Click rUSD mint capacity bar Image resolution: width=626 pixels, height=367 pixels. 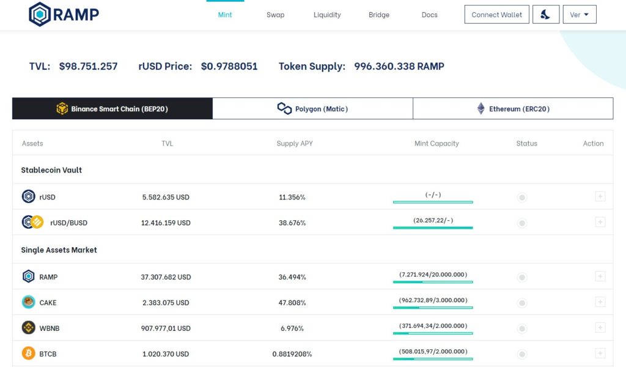[x=433, y=202]
